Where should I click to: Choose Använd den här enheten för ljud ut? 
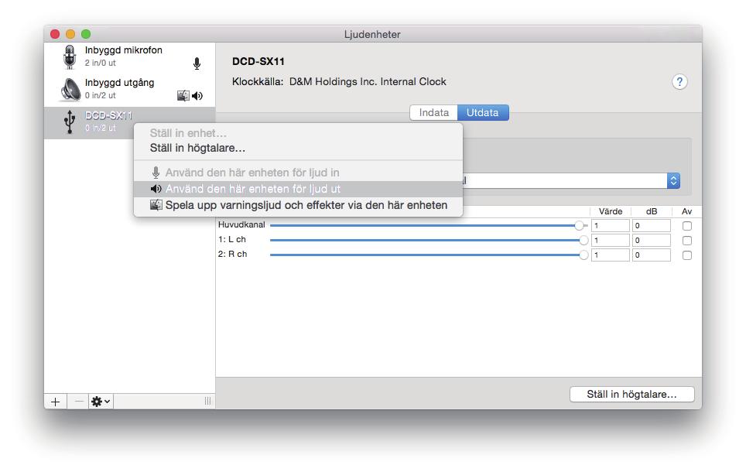coord(298,189)
